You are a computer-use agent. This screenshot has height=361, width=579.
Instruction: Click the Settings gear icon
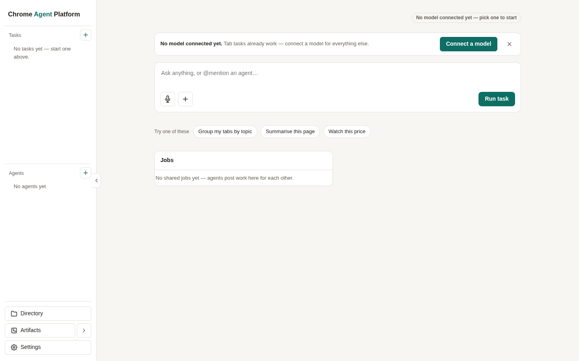pyautogui.click(x=14, y=347)
